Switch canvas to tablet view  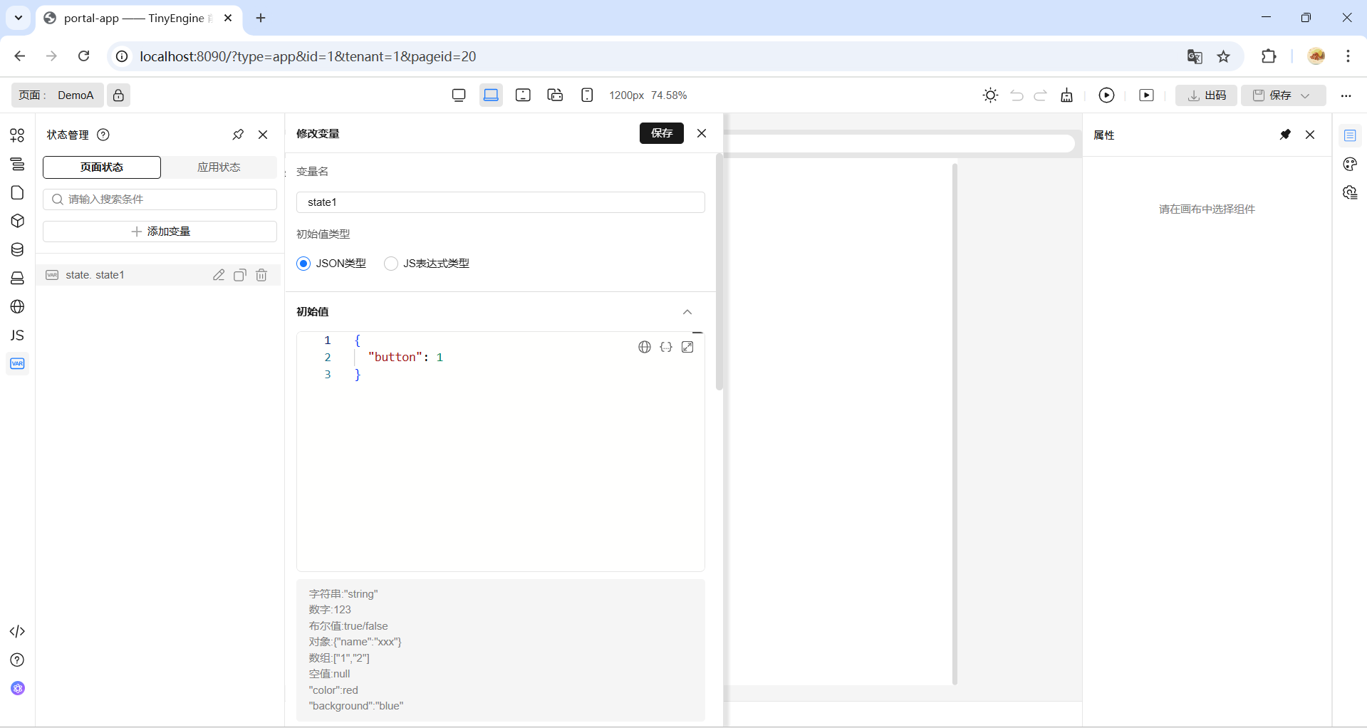[x=523, y=95]
